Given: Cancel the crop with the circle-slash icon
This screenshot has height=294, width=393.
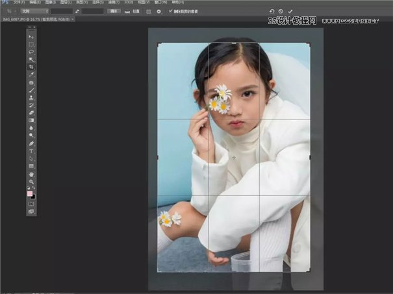Looking at the screenshot, I should 281,11.
